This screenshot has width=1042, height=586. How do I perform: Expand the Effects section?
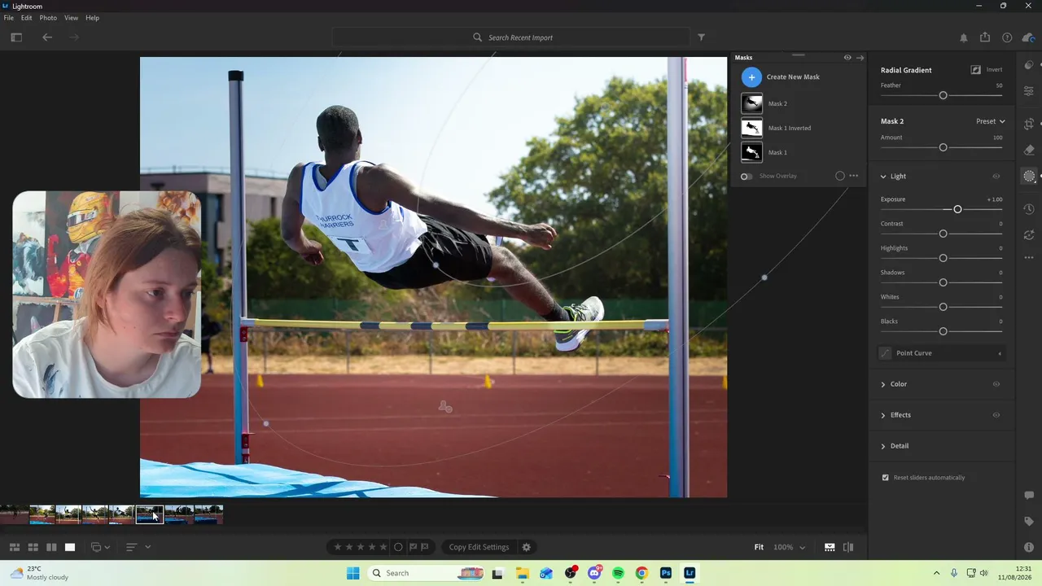[x=883, y=415]
